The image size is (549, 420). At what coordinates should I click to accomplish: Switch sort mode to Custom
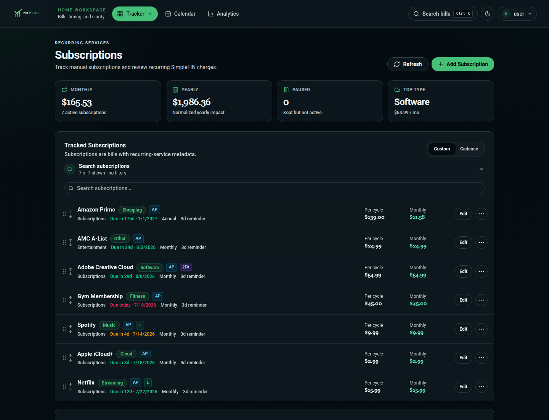click(442, 149)
